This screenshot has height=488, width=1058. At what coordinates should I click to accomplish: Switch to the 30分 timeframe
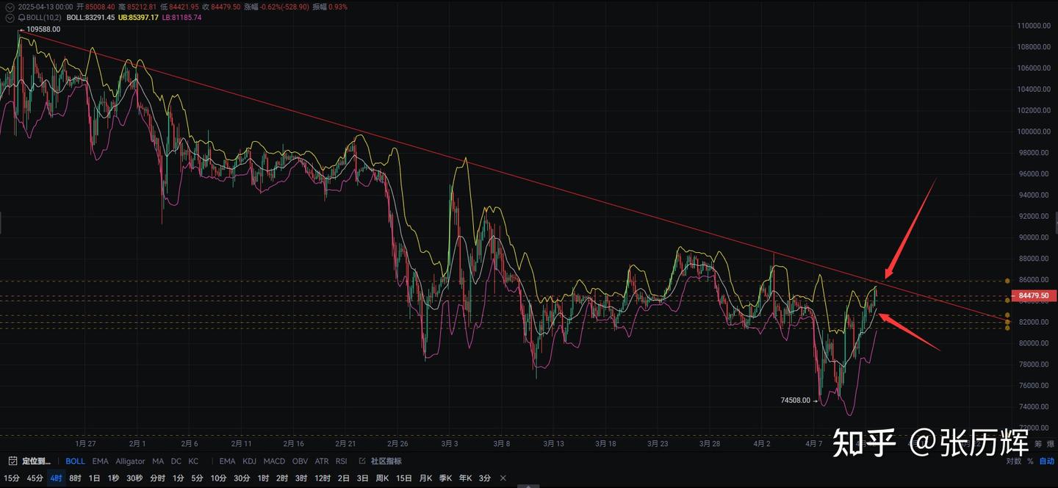coord(242,478)
